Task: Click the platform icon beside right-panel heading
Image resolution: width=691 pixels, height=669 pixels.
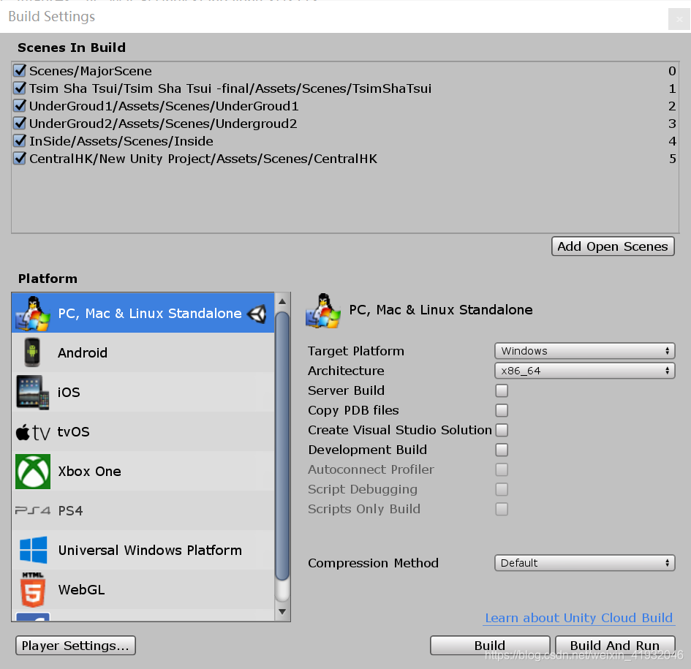Action: click(323, 311)
